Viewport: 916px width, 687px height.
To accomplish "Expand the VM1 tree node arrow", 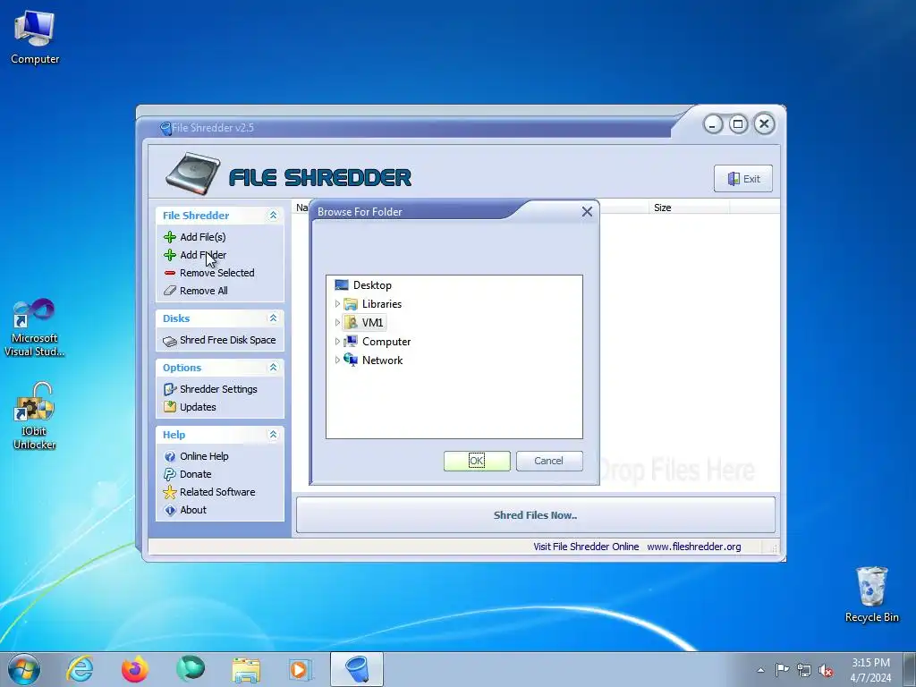I will coord(337,322).
